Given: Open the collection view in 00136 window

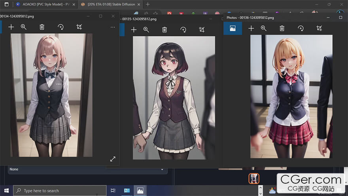Looking at the screenshot, I should coord(233,28).
